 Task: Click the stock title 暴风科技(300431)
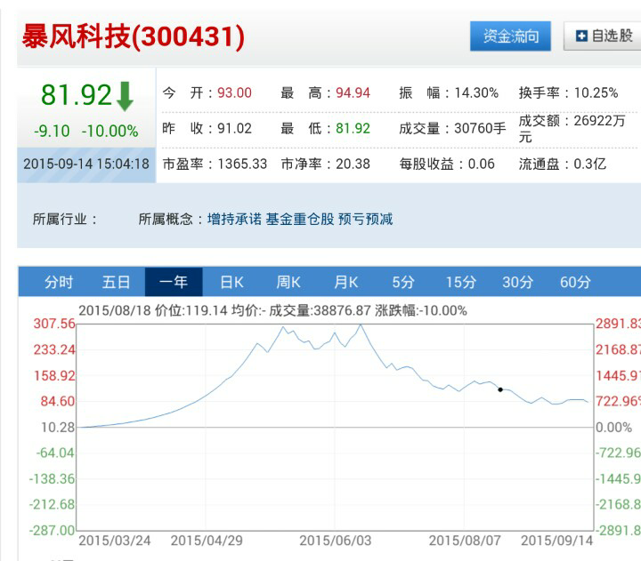(x=134, y=36)
